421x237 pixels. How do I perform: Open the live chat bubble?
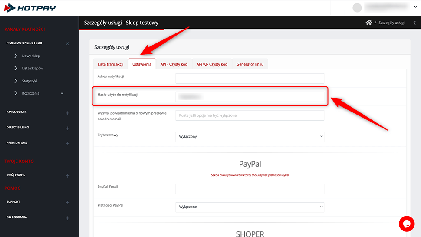407,224
